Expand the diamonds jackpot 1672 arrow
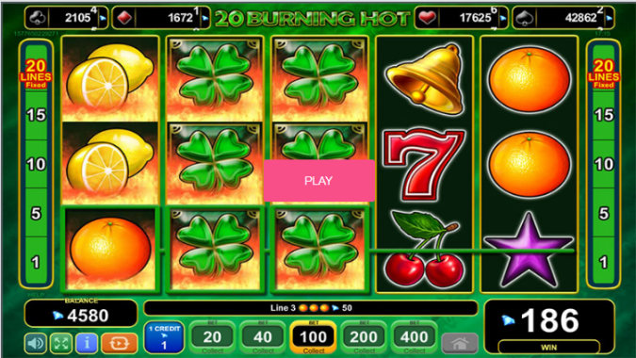 [205, 18]
